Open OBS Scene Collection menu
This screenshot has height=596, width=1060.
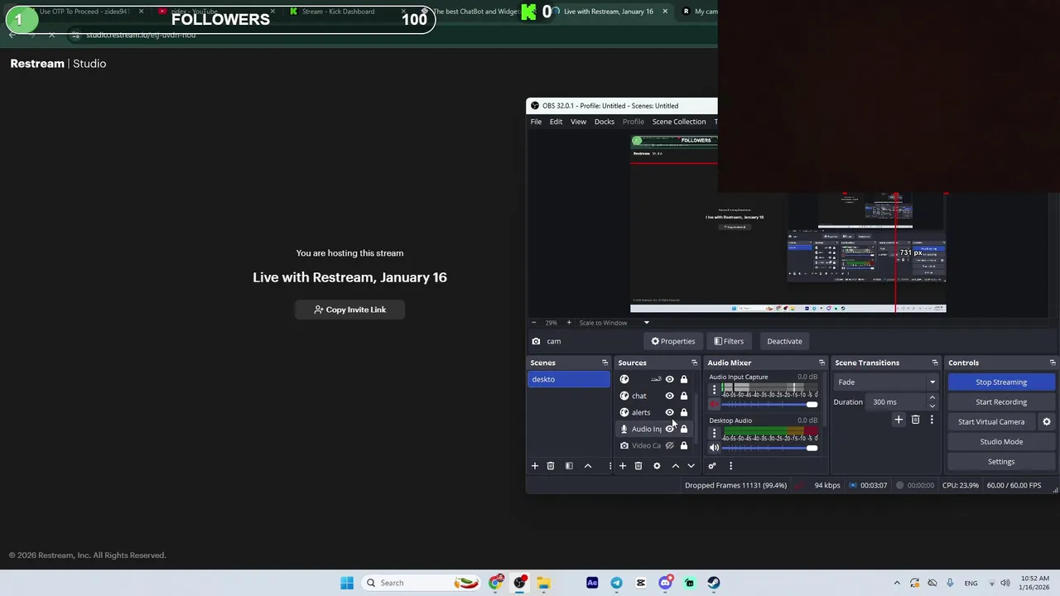point(679,122)
